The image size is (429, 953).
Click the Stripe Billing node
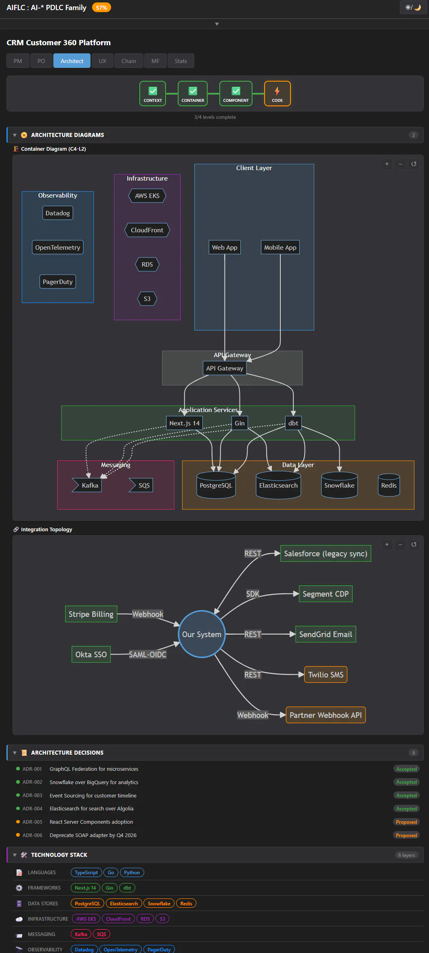91,614
